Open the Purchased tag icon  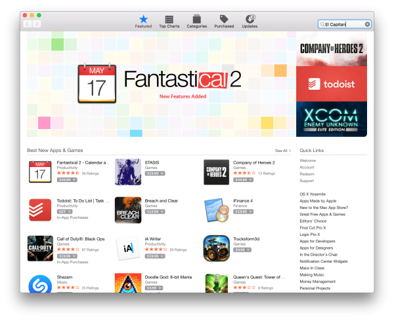pyautogui.click(x=224, y=22)
